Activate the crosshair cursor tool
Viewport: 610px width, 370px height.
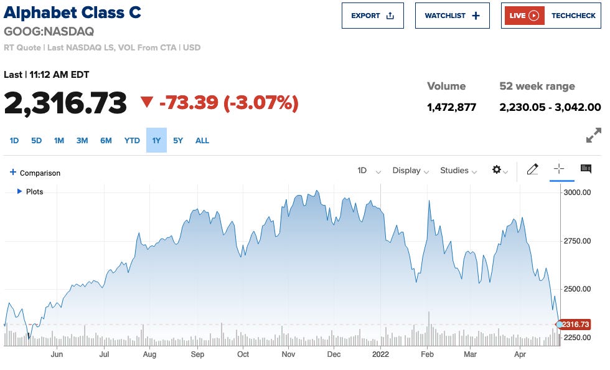[560, 169]
